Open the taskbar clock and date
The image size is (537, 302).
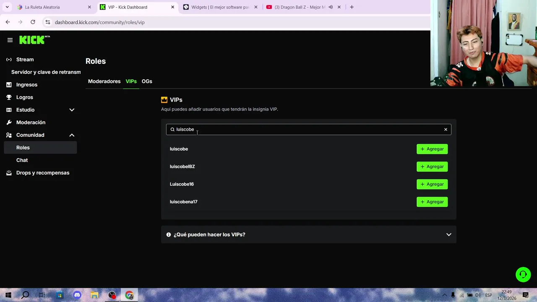[506, 295]
